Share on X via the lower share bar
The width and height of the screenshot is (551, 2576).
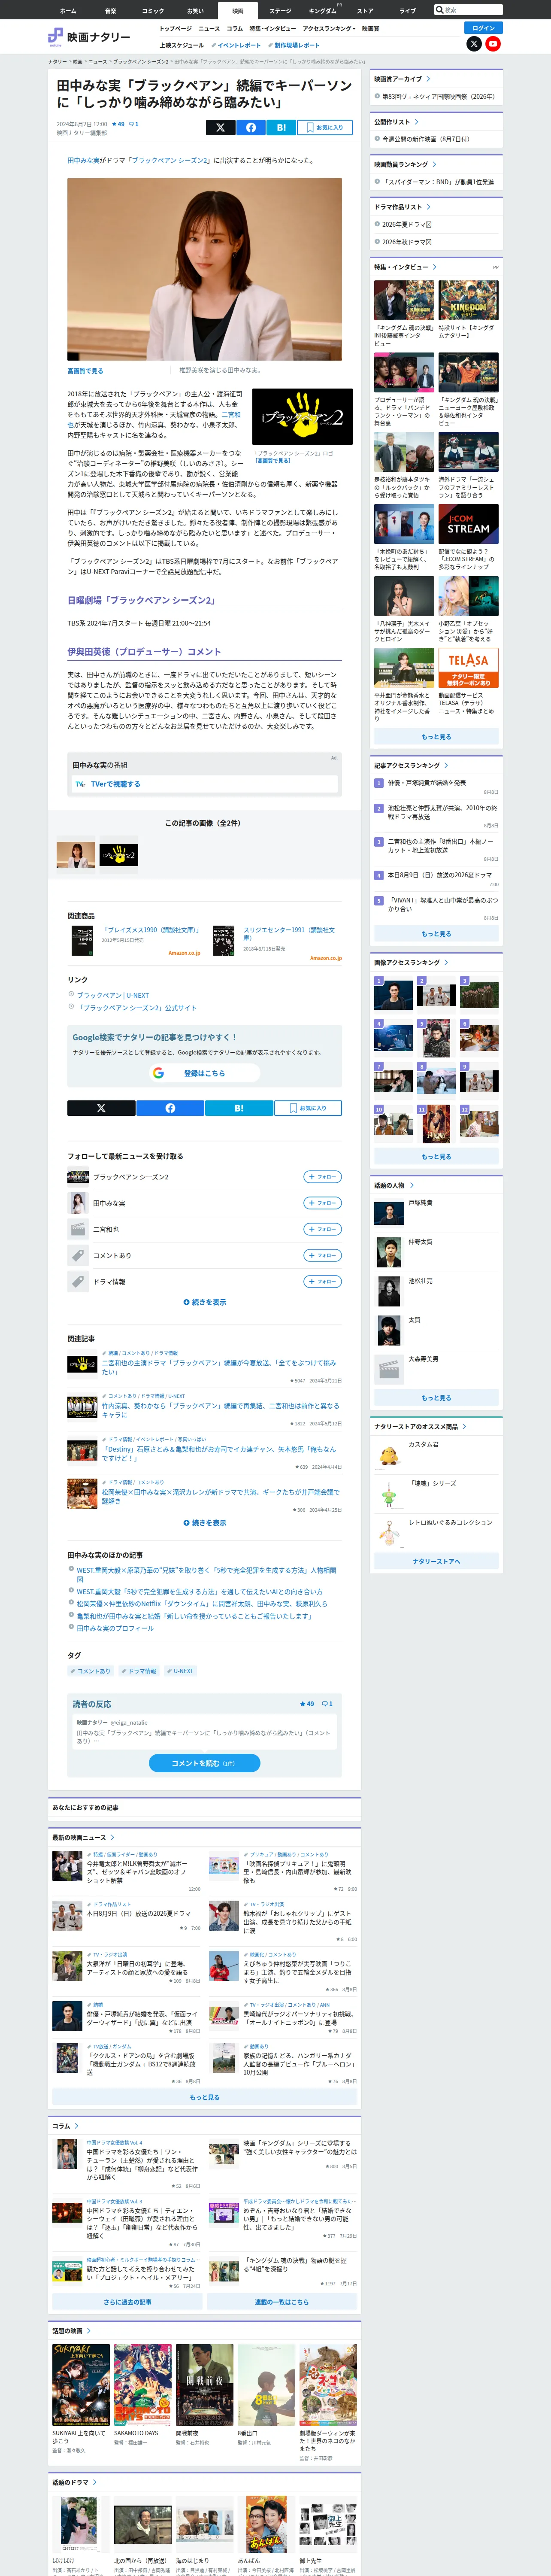tap(101, 1108)
